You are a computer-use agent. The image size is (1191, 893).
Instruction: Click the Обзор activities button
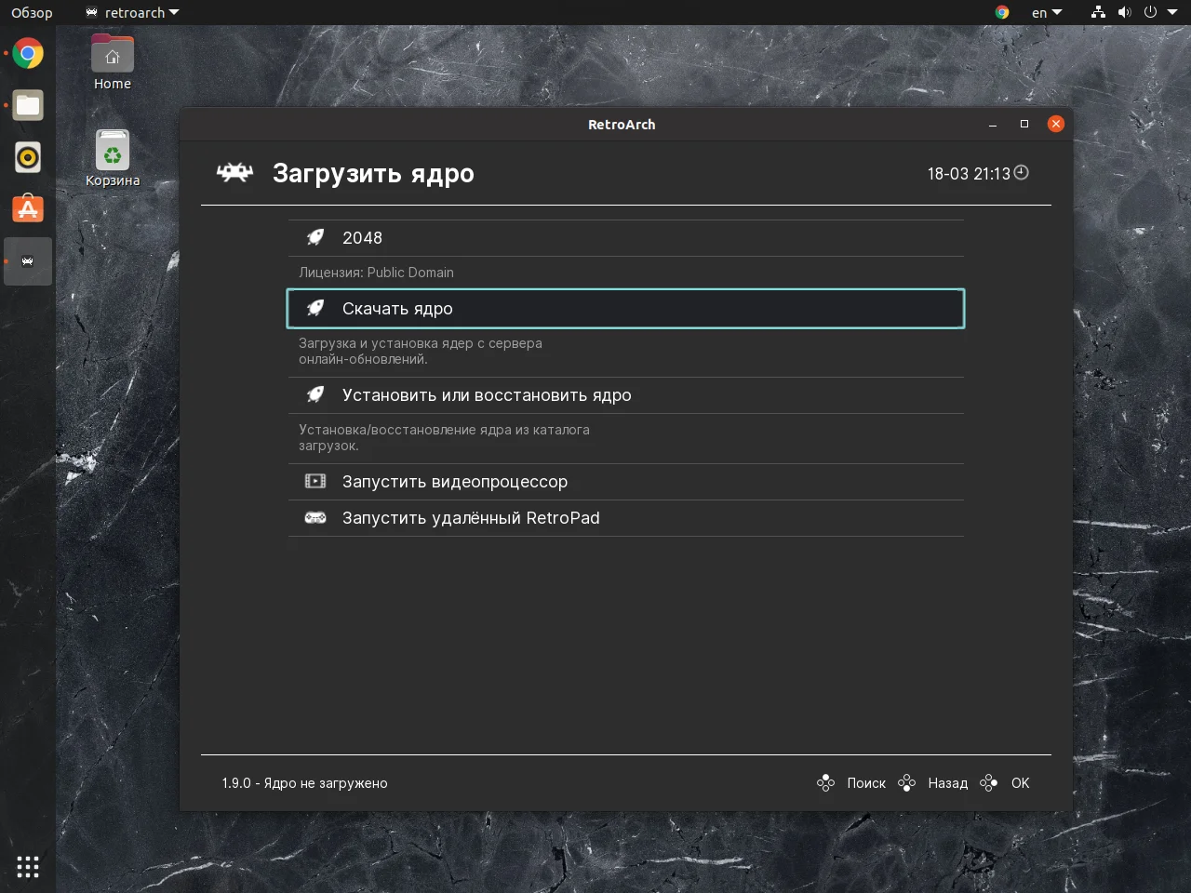[x=32, y=12]
